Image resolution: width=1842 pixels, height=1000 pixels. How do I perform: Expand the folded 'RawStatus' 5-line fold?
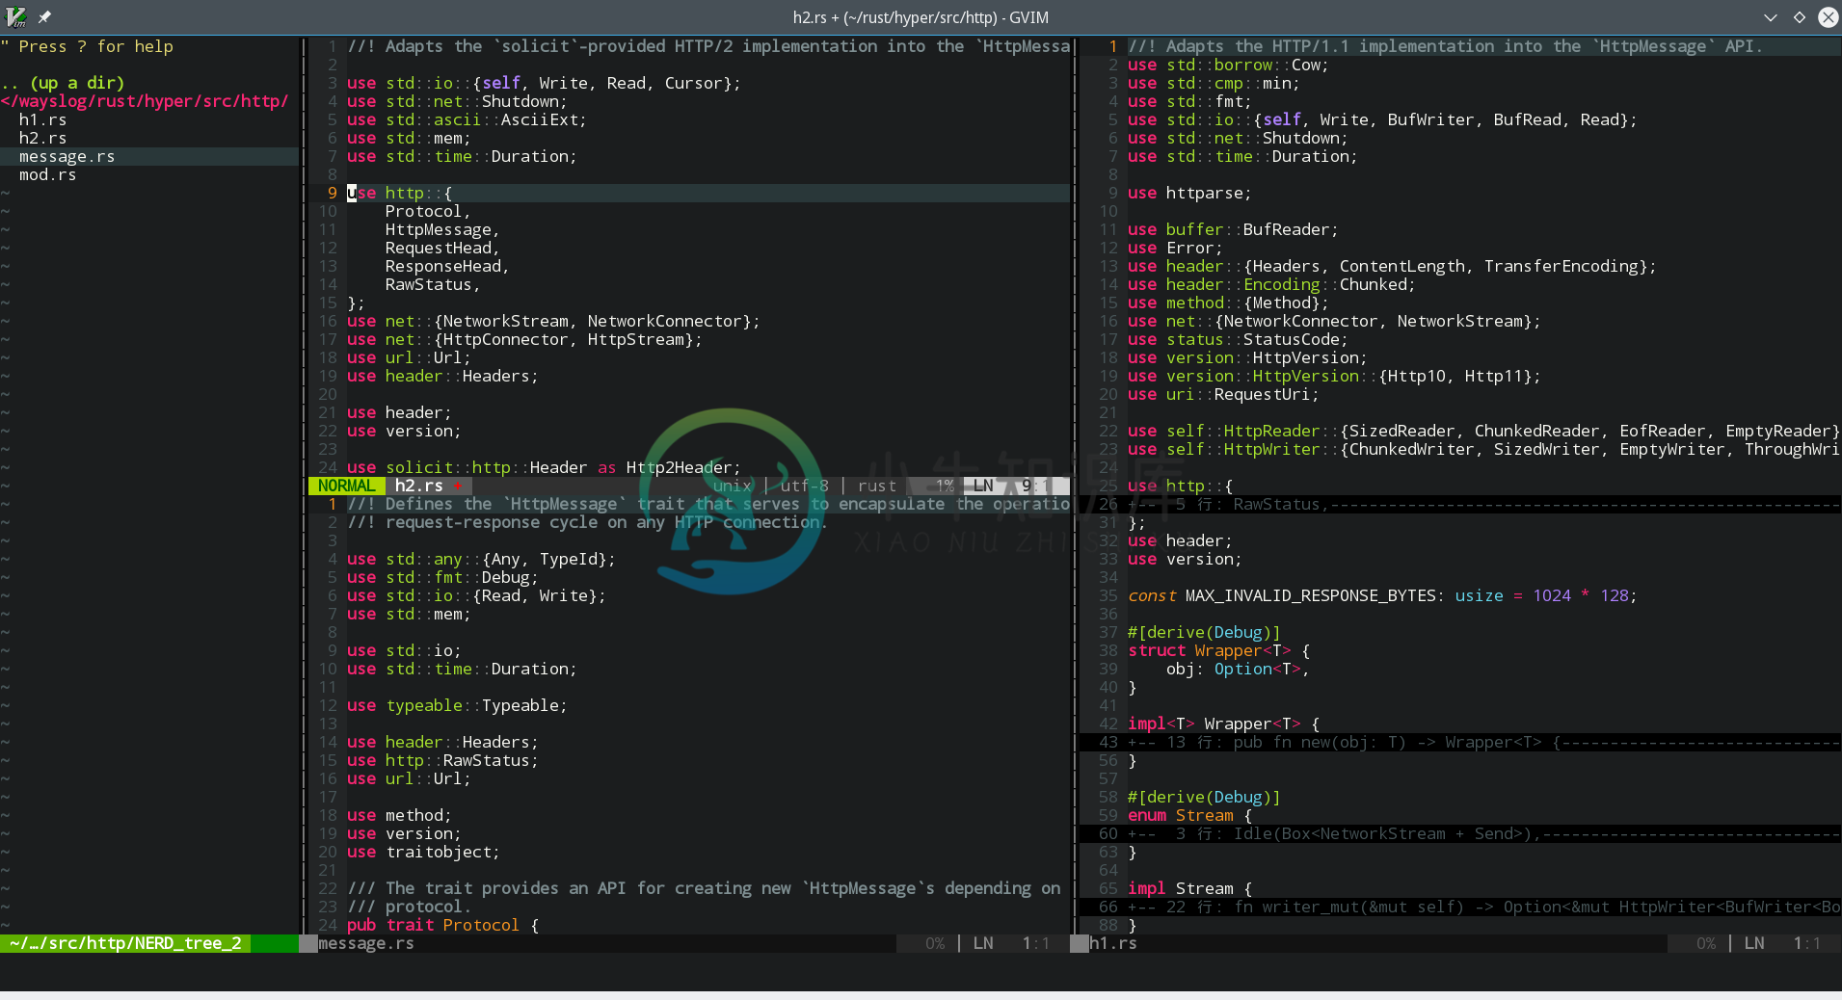pos(1484,504)
